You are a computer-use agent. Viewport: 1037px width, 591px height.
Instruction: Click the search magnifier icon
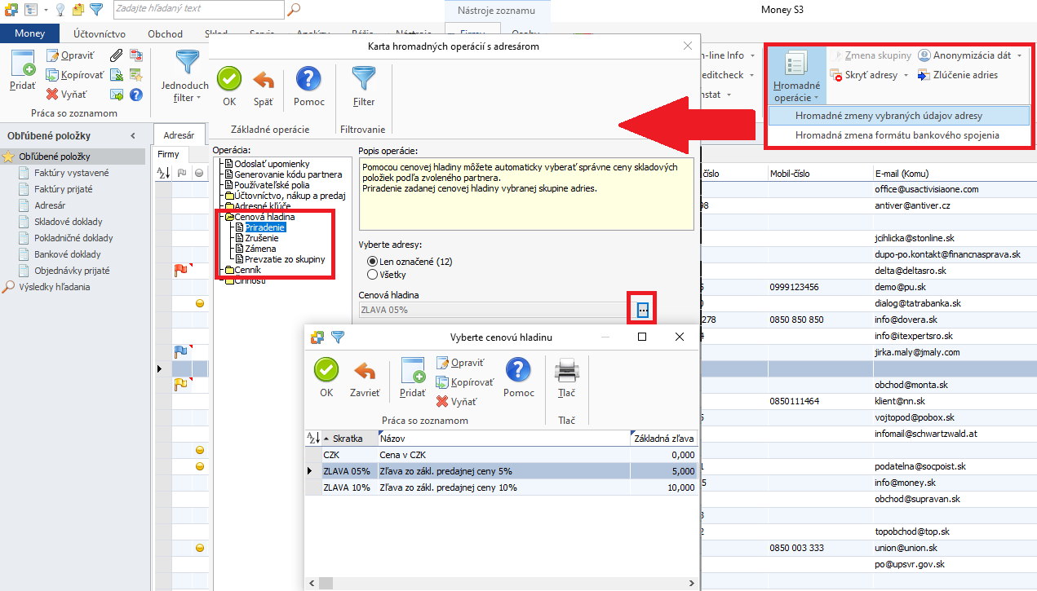(x=294, y=9)
